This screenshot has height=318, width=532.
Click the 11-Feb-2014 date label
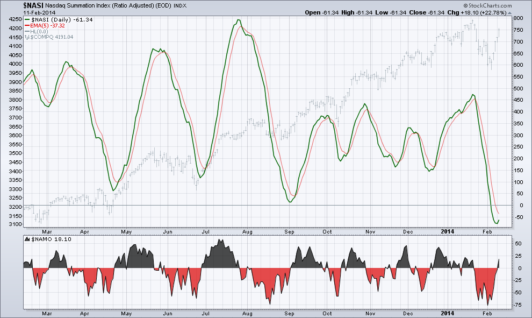(x=39, y=12)
